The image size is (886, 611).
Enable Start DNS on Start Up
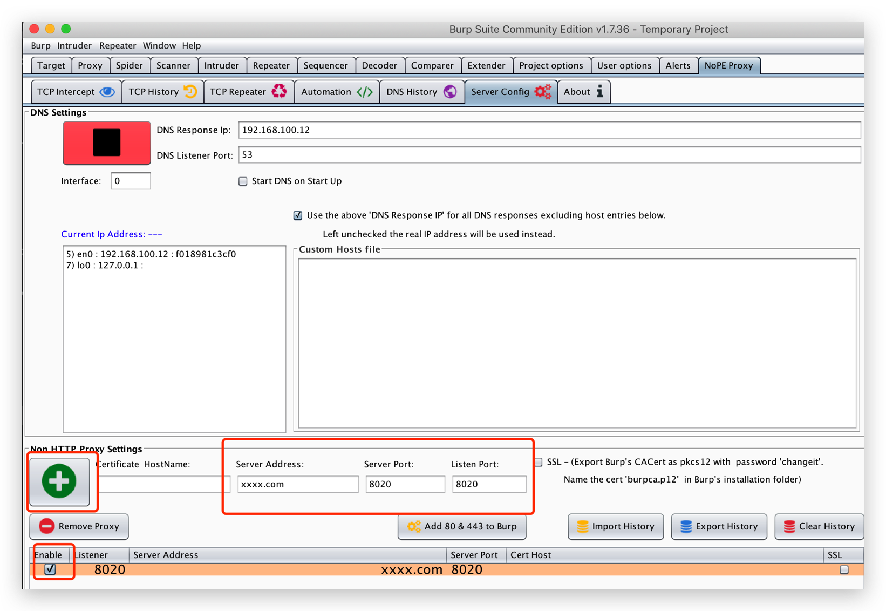243,181
